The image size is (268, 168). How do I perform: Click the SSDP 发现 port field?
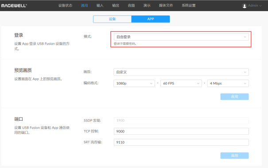coord(181,121)
